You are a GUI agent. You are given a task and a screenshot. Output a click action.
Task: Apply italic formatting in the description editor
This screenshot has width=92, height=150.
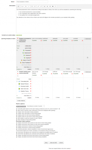(28, 7)
